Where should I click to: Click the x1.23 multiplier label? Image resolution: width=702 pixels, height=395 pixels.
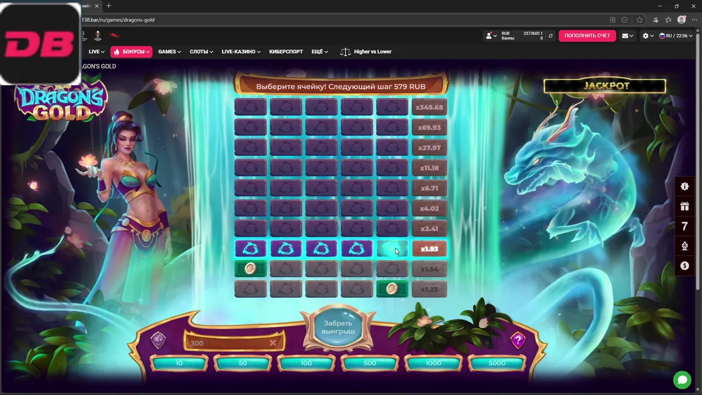point(429,289)
